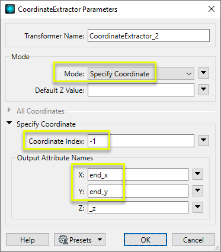Click the Z output field with _z
This screenshot has height=252, width=221.
[x=138, y=208]
